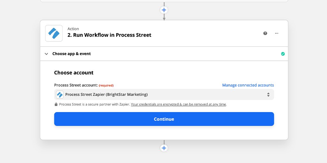Image resolution: width=327 pixels, height=163 pixels.
Task: Click the blue Continue button
Action: click(164, 119)
